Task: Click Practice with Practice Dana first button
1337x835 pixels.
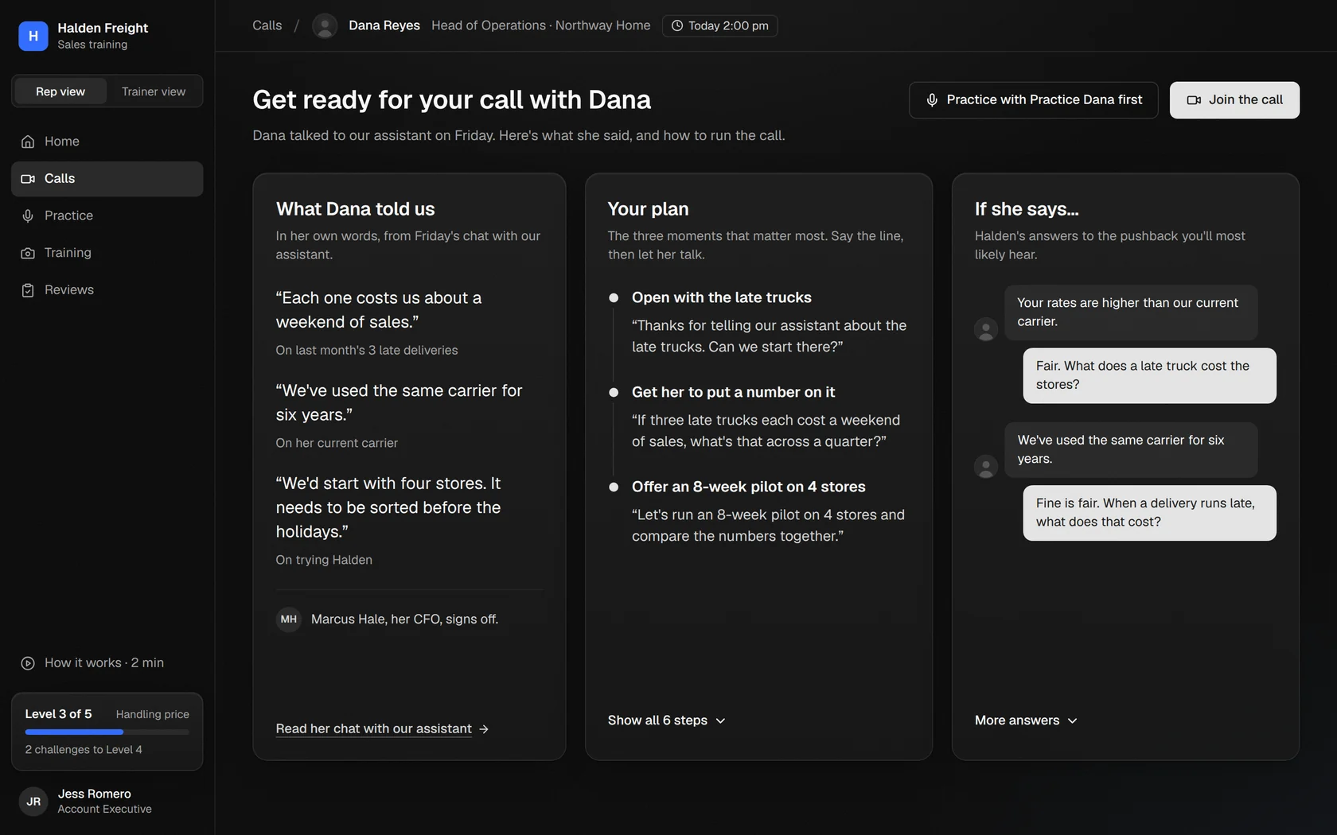Action: point(1034,100)
